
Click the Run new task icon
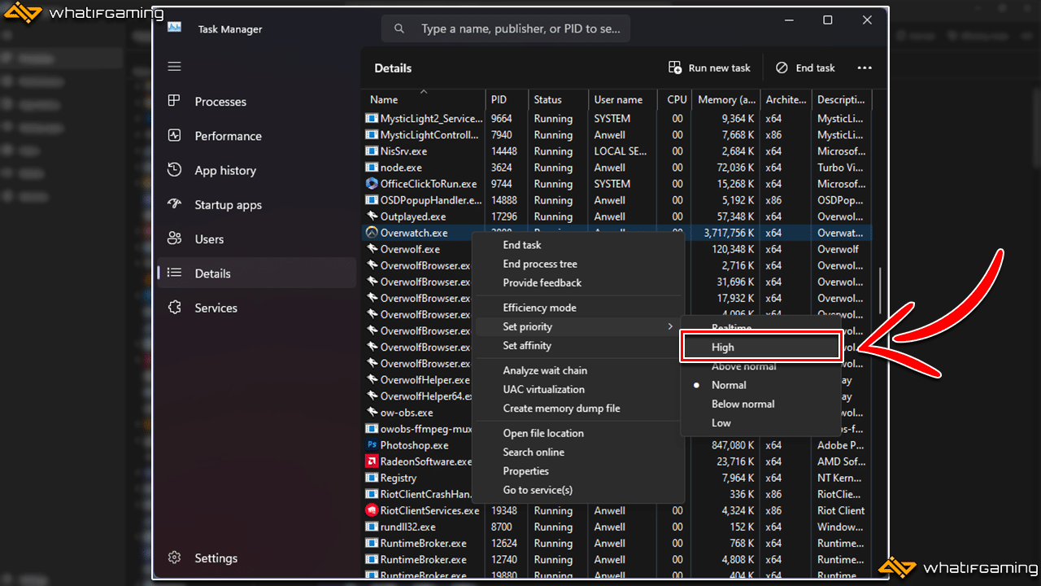(x=675, y=68)
